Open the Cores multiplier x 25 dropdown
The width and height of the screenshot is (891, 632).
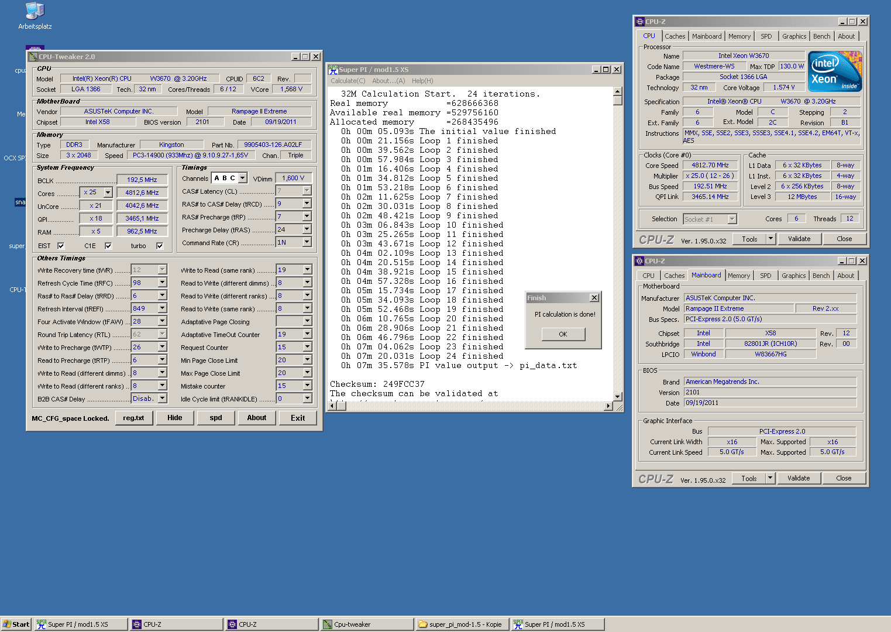click(108, 193)
